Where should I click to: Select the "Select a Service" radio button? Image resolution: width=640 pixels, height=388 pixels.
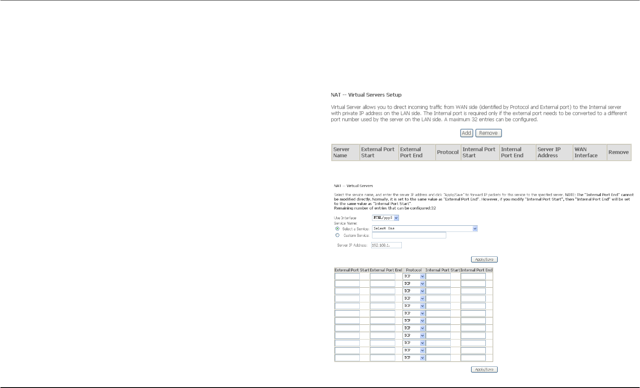pos(337,229)
